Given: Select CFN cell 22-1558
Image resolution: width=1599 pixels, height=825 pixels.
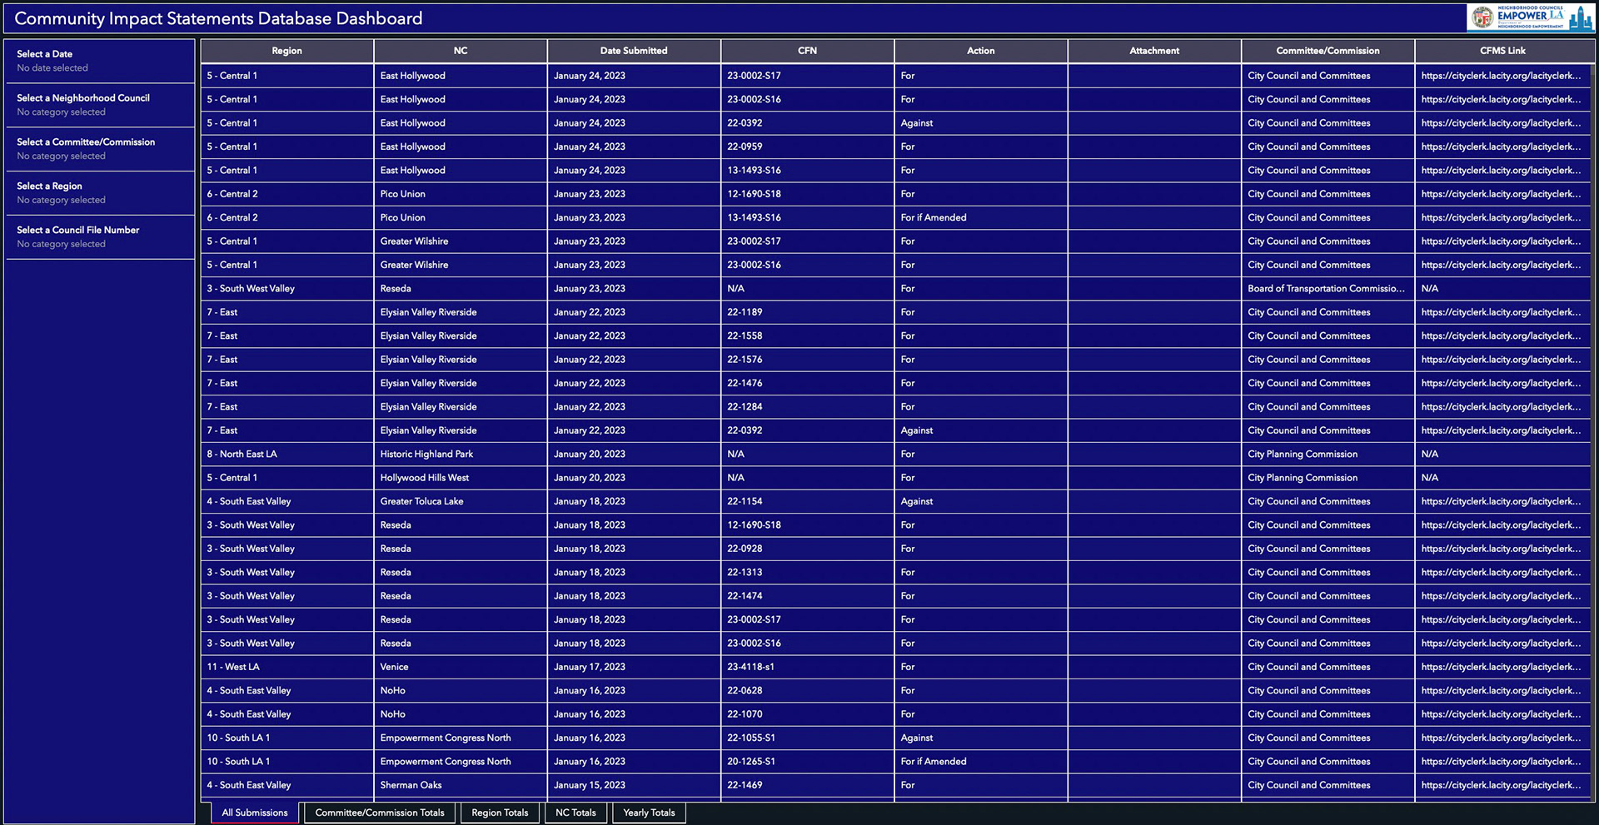Looking at the screenshot, I should (x=807, y=336).
